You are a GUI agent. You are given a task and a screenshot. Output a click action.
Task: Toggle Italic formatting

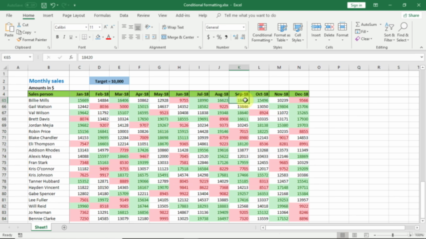tap(64, 37)
